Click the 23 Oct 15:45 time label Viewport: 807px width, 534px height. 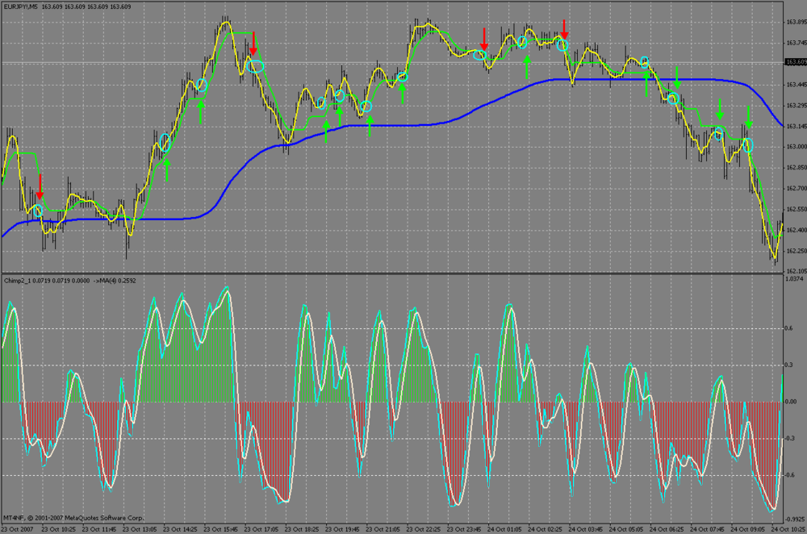[220, 529]
